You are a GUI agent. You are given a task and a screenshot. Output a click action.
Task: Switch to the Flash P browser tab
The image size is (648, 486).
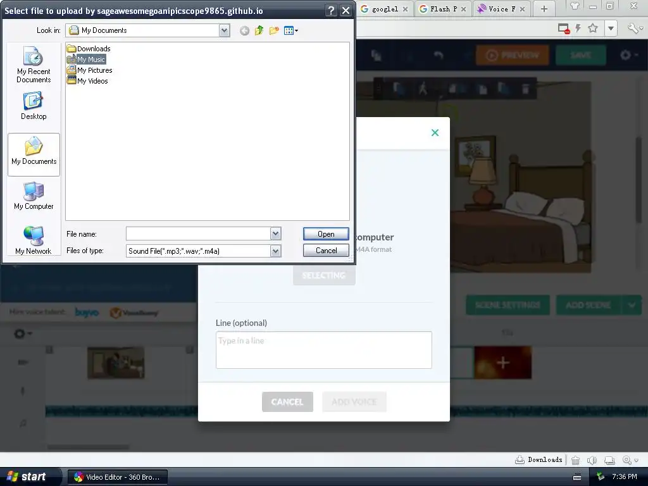[x=443, y=9]
